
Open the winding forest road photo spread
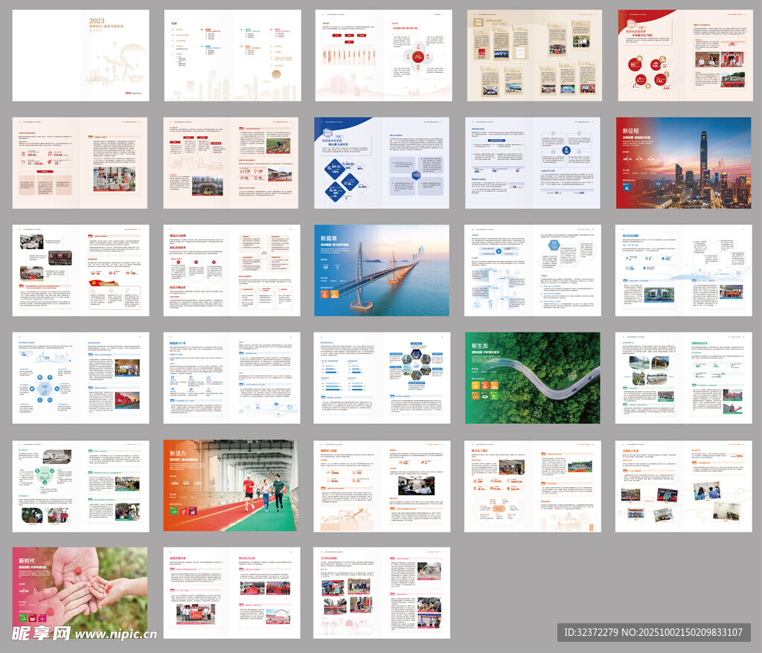point(533,378)
